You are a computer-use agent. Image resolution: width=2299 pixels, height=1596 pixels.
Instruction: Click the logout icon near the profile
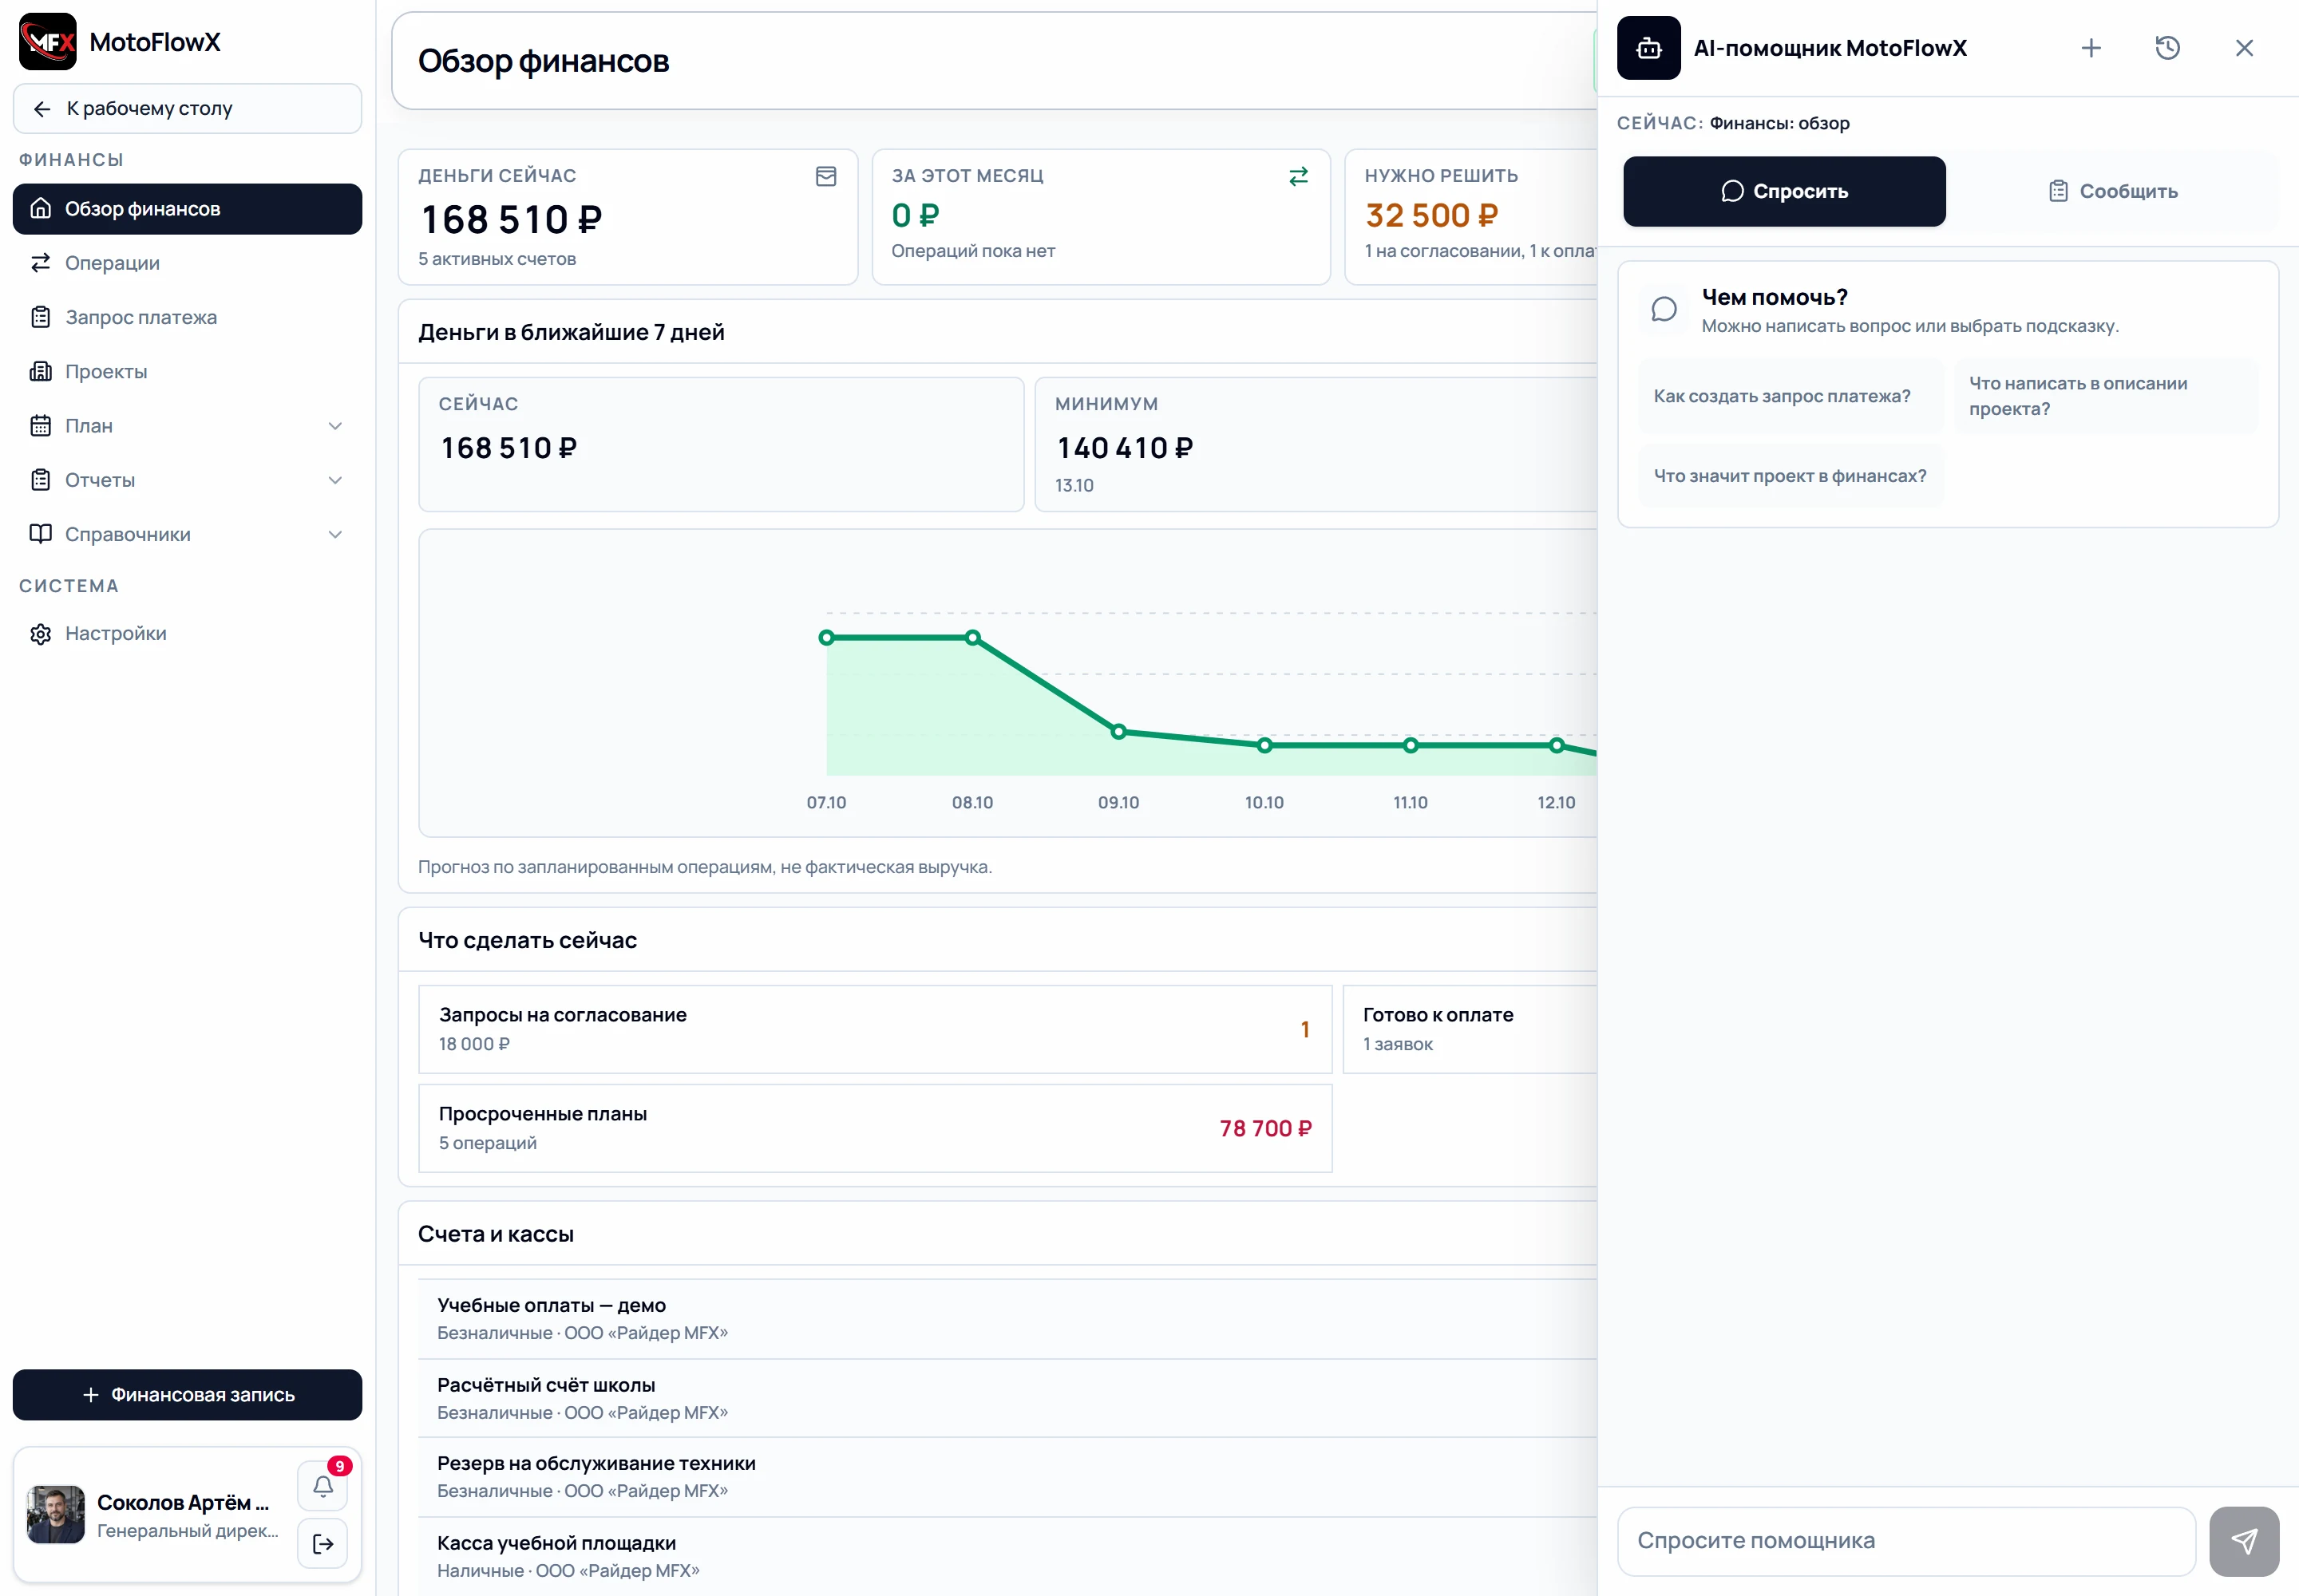(323, 1543)
